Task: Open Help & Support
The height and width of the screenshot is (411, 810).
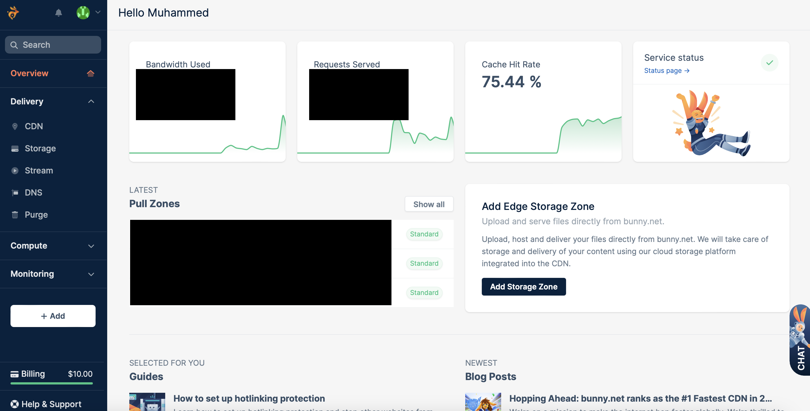Action: (x=51, y=404)
